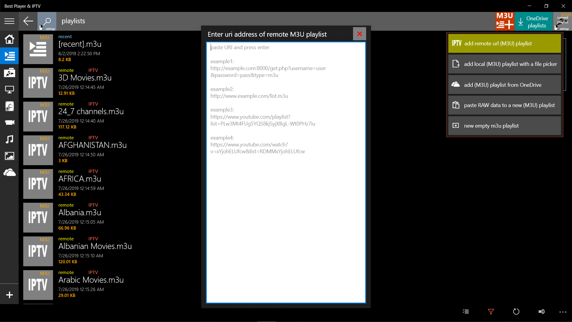Viewport: 572px width, 322px height.
Task: Open the 24_7 channels.m3u playlist
Action: tap(91, 112)
